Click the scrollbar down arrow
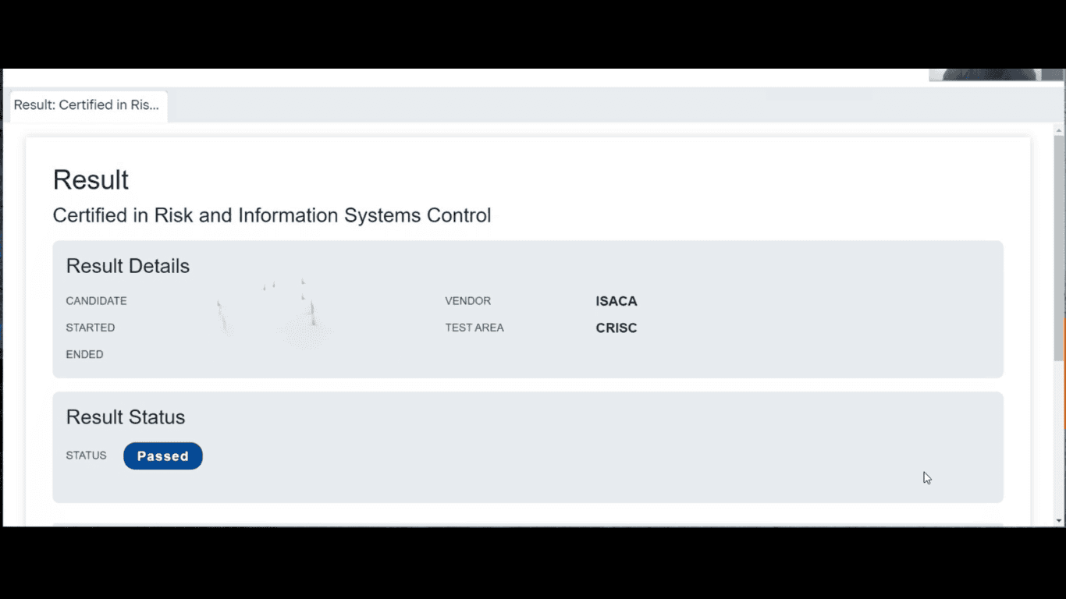Image resolution: width=1066 pixels, height=599 pixels. pos(1059,520)
